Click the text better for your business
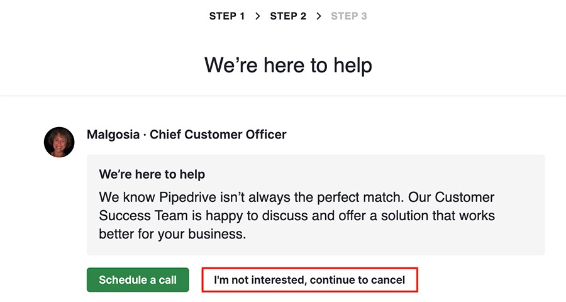 click(172, 234)
